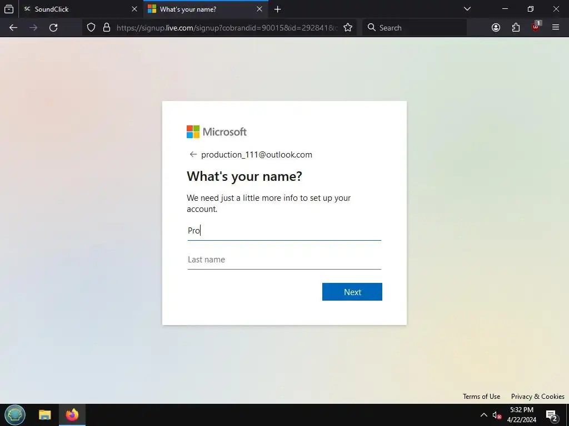The width and height of the screenshot is (569, 426).
Task: Click the Firefox View icon
Action: click(9, 9)
